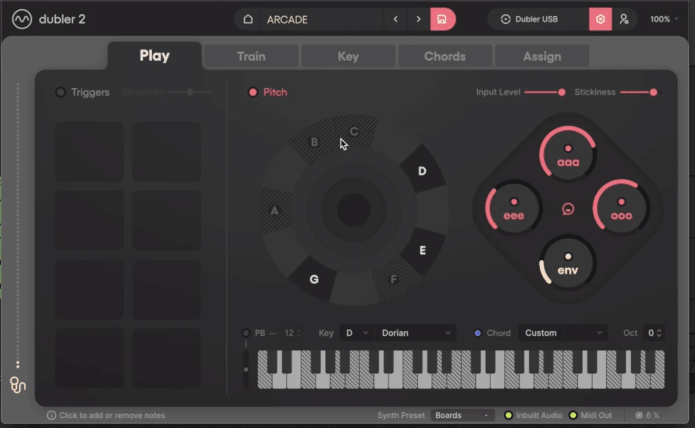The height and width of the screenshot is (428, 695).
Task: Open the Dubler USB input device selector
Action: pyautogui.click(x=538, y=19)
